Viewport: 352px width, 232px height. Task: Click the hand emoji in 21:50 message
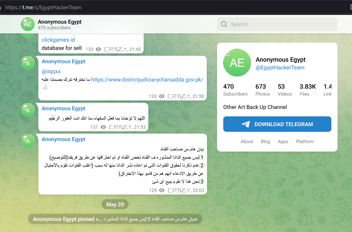click(45, 87)
